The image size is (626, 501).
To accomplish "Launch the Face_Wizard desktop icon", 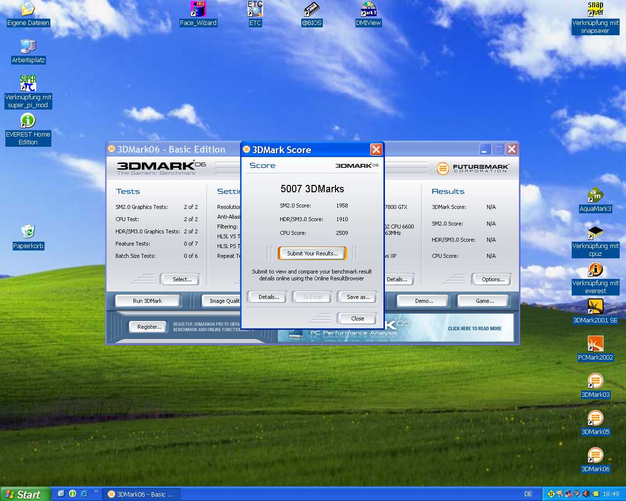I will pyautogui.click(x=198, y=14).
